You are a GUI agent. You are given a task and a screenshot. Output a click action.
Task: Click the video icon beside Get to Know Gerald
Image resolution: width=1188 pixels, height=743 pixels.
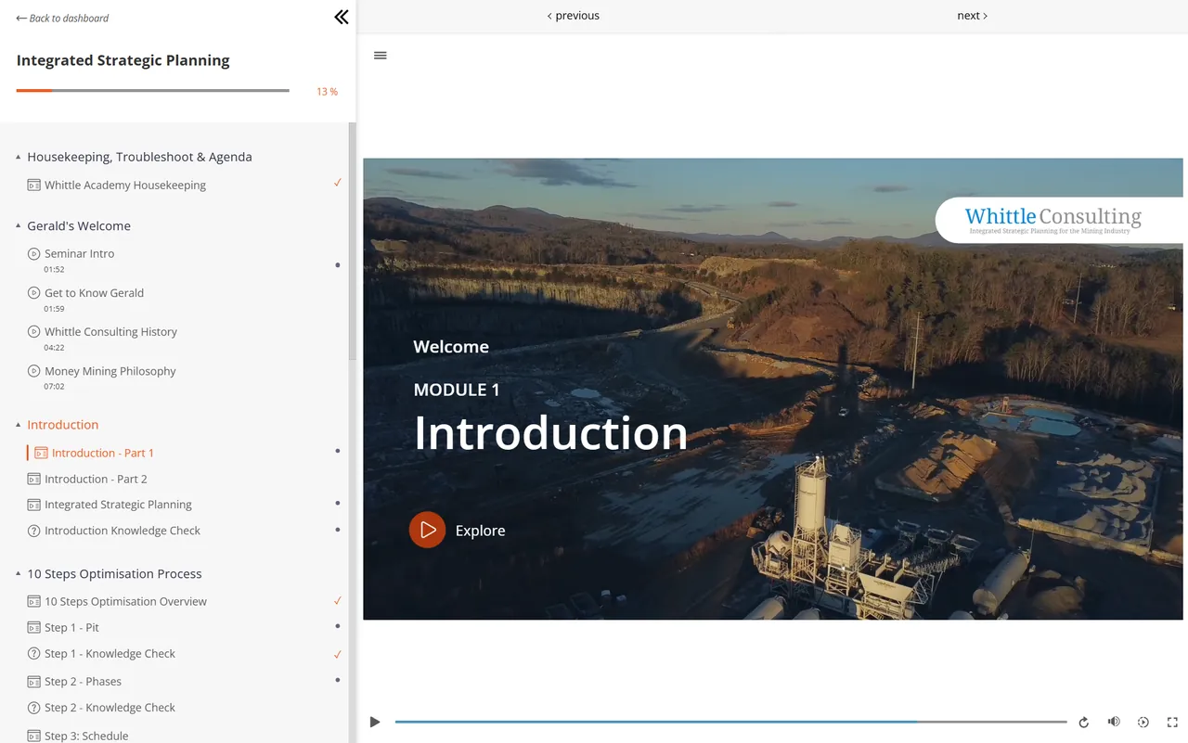click(x=34, y=292)
